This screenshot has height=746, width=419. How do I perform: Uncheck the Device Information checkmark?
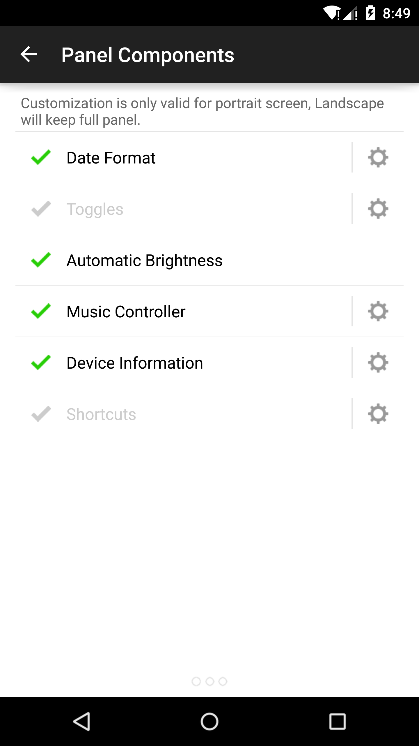tap(41, 363)
